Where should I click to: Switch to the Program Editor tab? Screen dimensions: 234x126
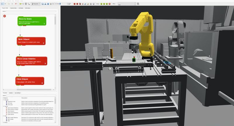(x=5, y=8)
